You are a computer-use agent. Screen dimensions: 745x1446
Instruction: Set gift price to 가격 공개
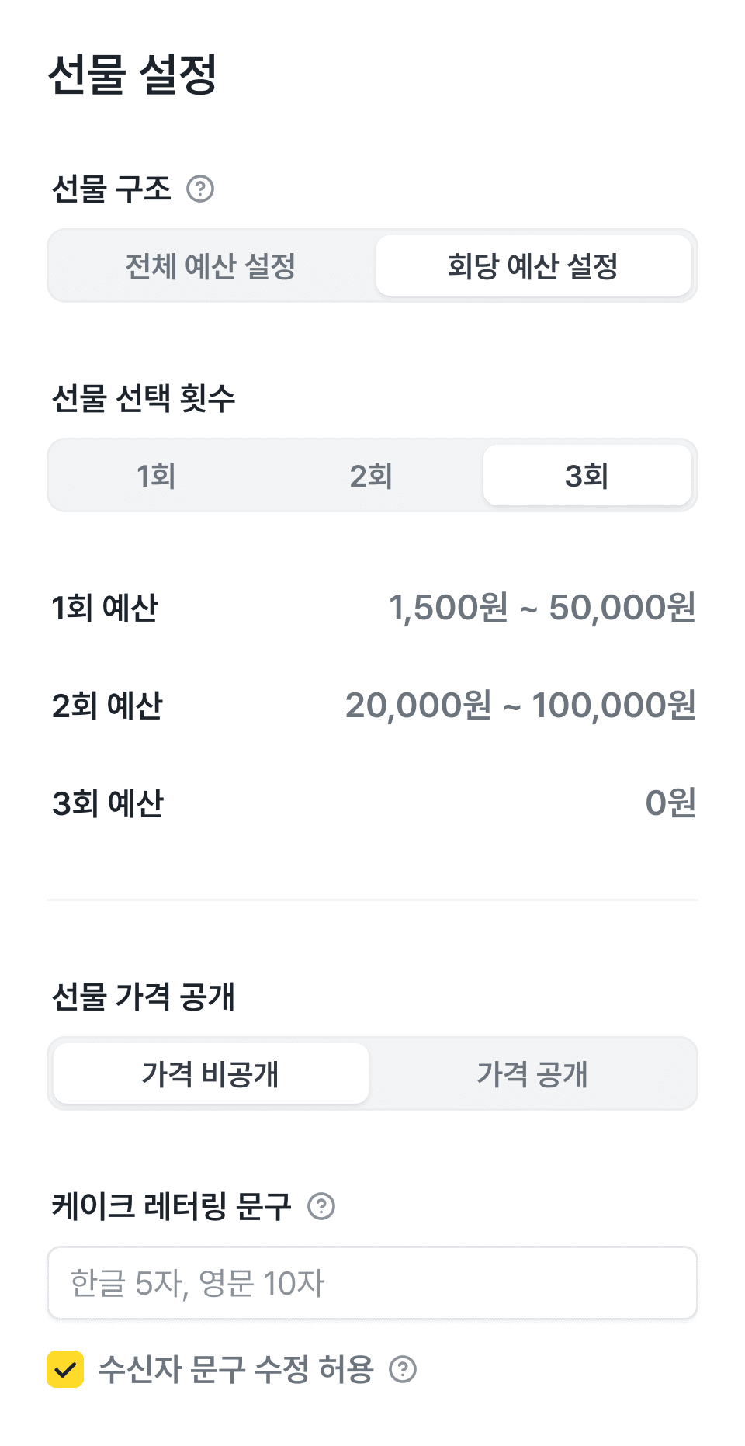pyautogui.click(x=533, y=1074)
